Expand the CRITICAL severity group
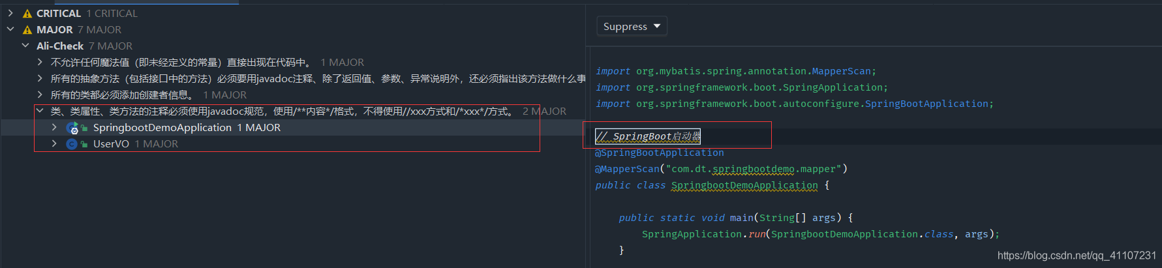 (x=10, y=13)
